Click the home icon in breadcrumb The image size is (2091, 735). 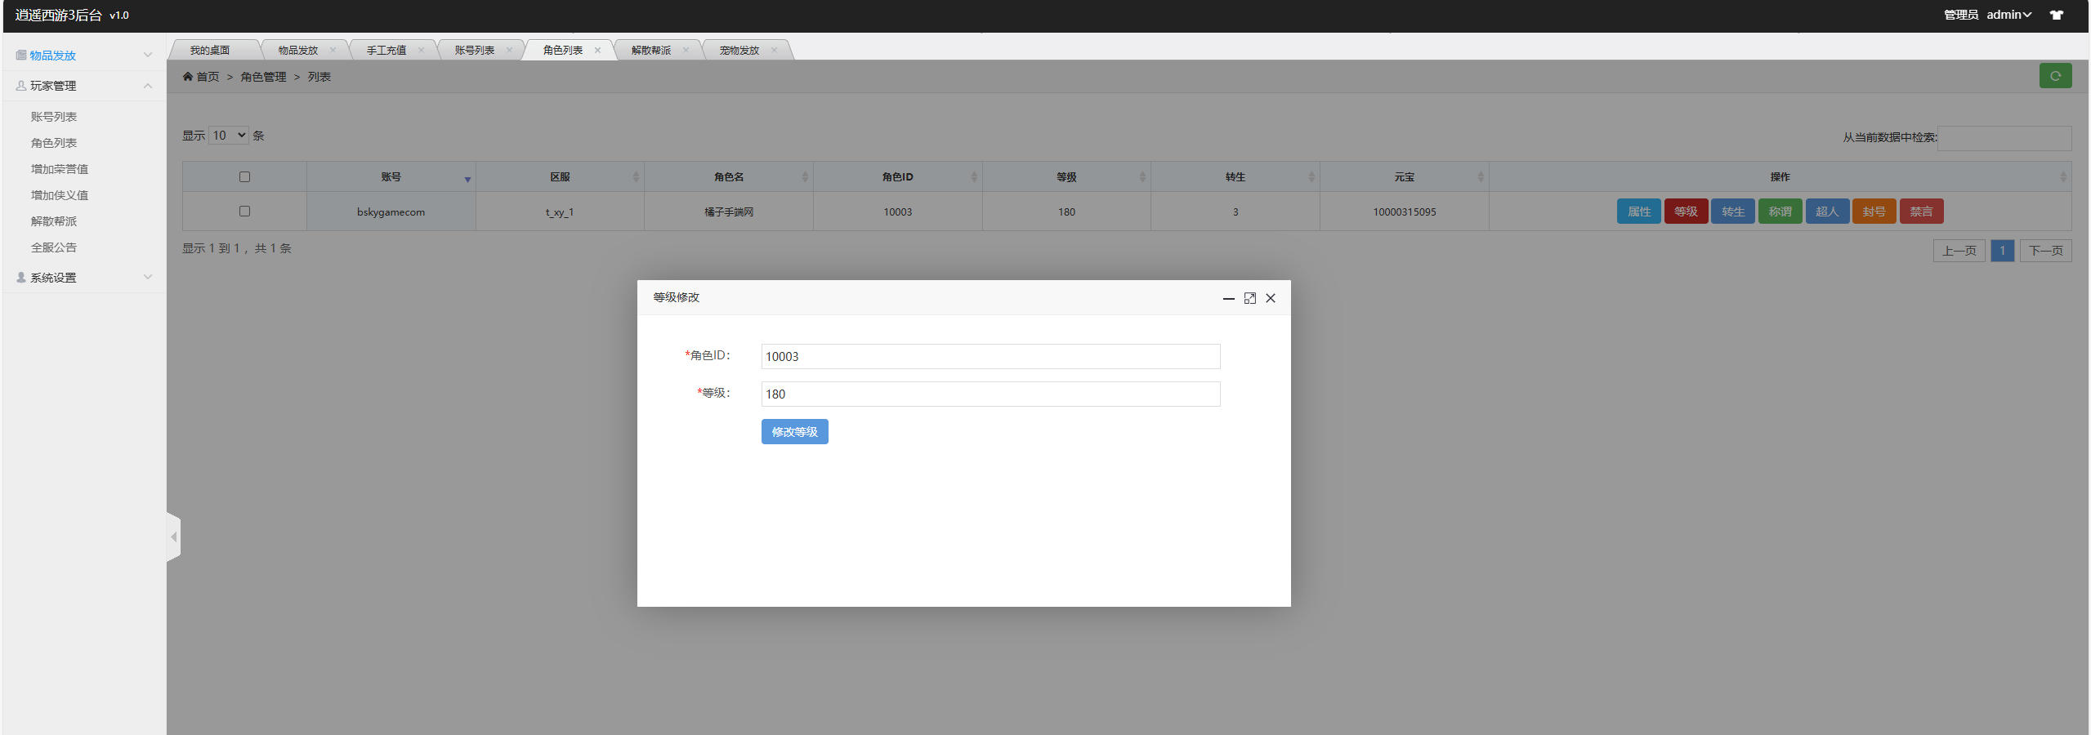(x=188, y=77)
